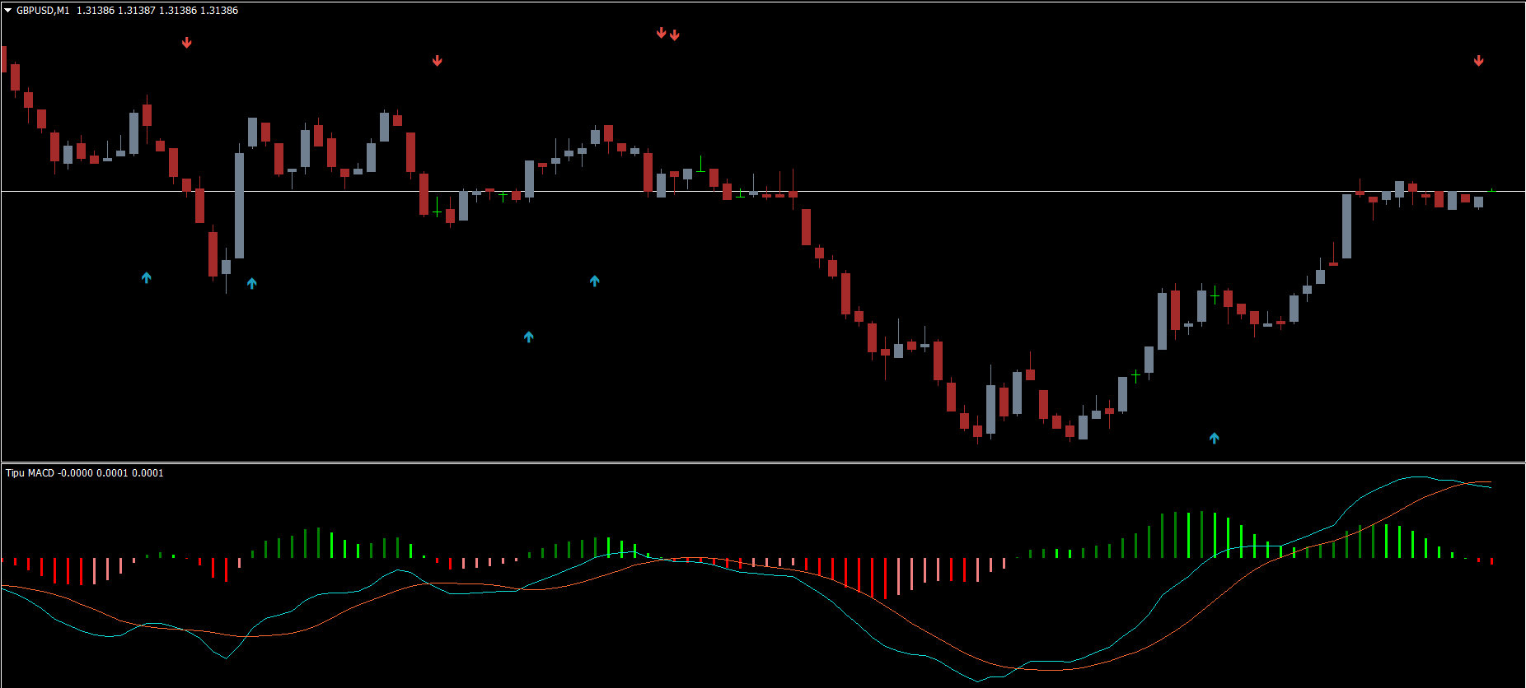Click the GBPUSD,M1 chart title text
1526x688 pixels.
click(x=43, y=11)
